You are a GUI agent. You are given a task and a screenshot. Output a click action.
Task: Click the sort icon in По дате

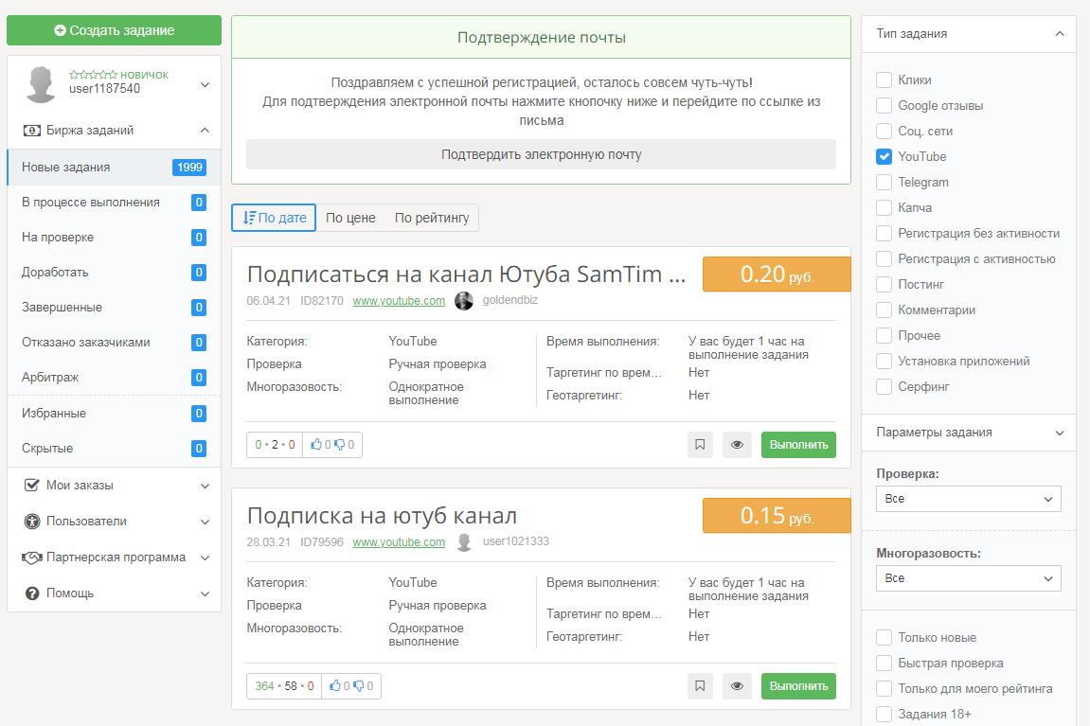click(x=249, y=218)
